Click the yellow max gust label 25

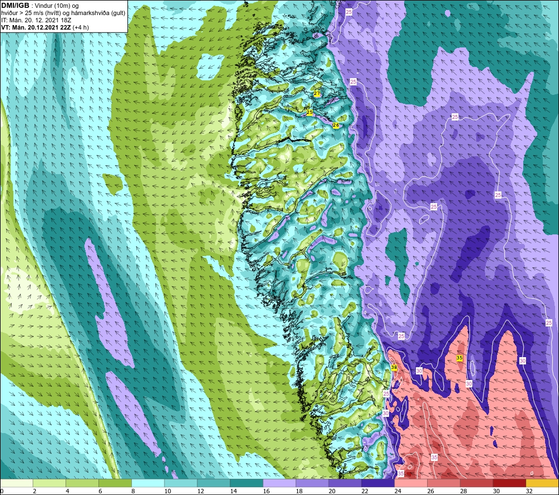(x=310, y=112)
